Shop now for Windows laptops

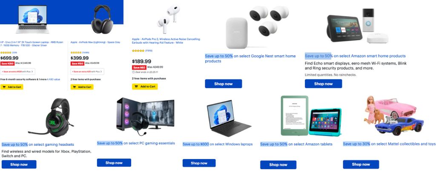coord(199,163)
